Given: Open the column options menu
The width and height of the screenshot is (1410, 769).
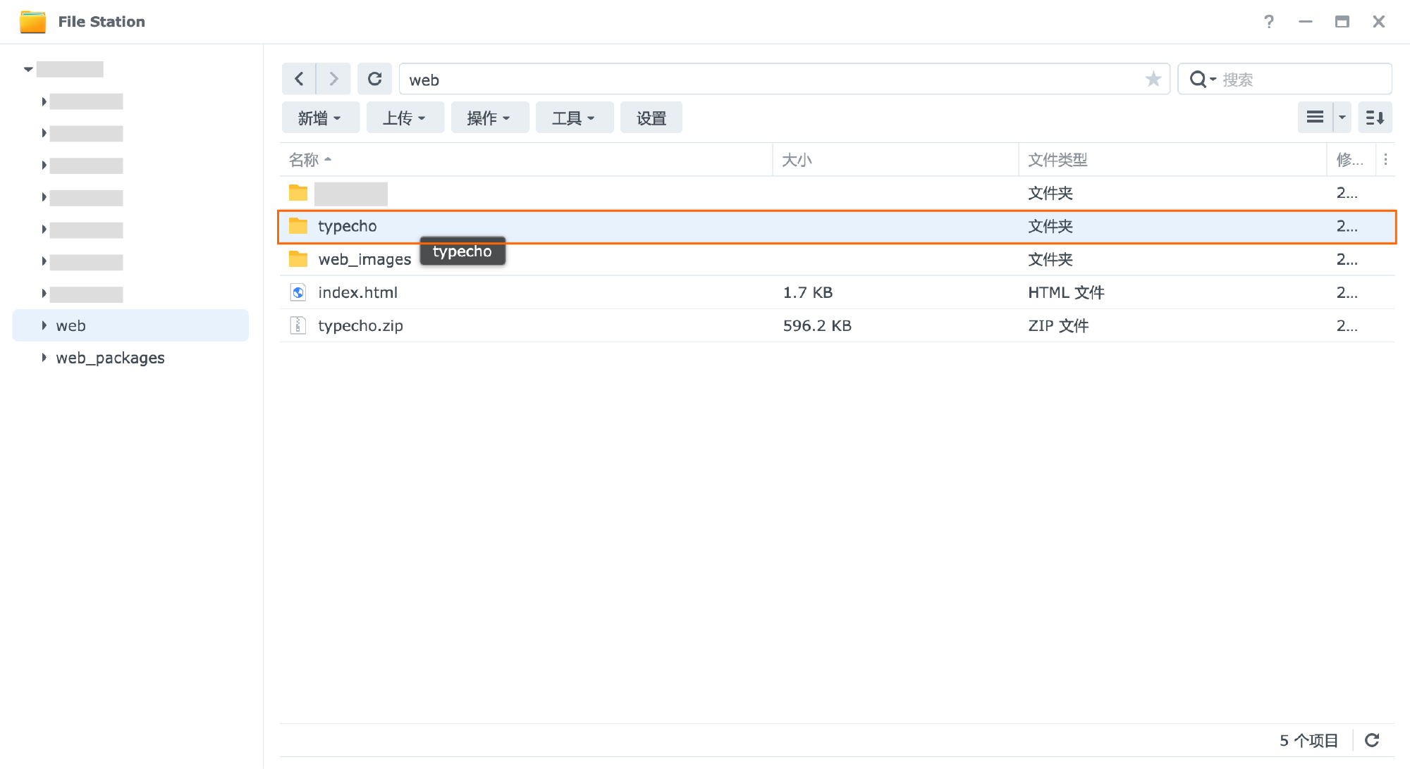Looking at the screenshot, I should tap(1385, 160).
